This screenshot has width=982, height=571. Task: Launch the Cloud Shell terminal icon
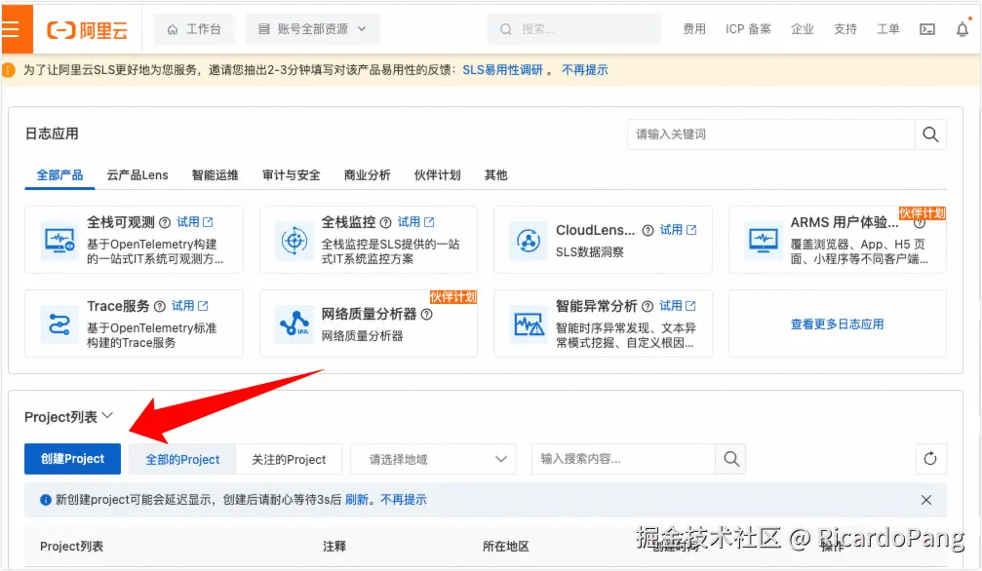(926, 29)
